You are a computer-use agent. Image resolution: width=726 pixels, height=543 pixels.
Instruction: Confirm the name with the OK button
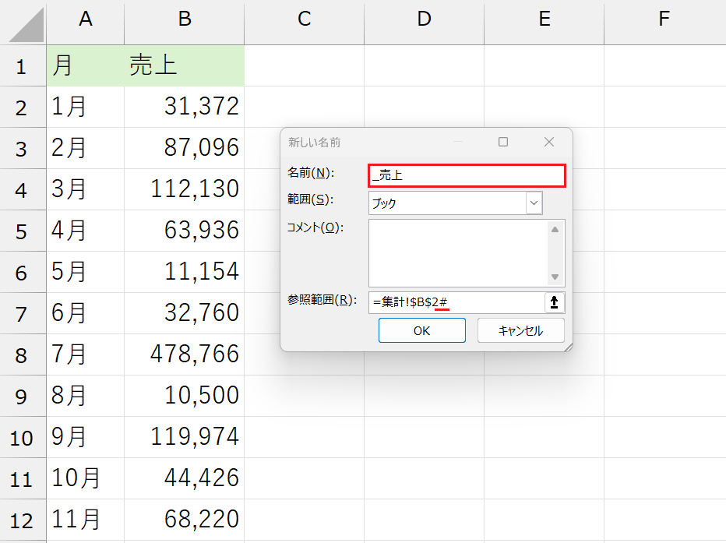pos(421,330)
